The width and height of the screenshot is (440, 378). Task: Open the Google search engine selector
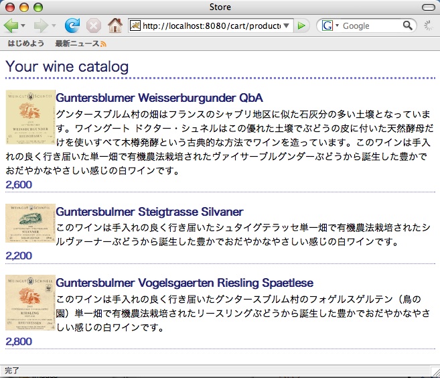(329, 25)
